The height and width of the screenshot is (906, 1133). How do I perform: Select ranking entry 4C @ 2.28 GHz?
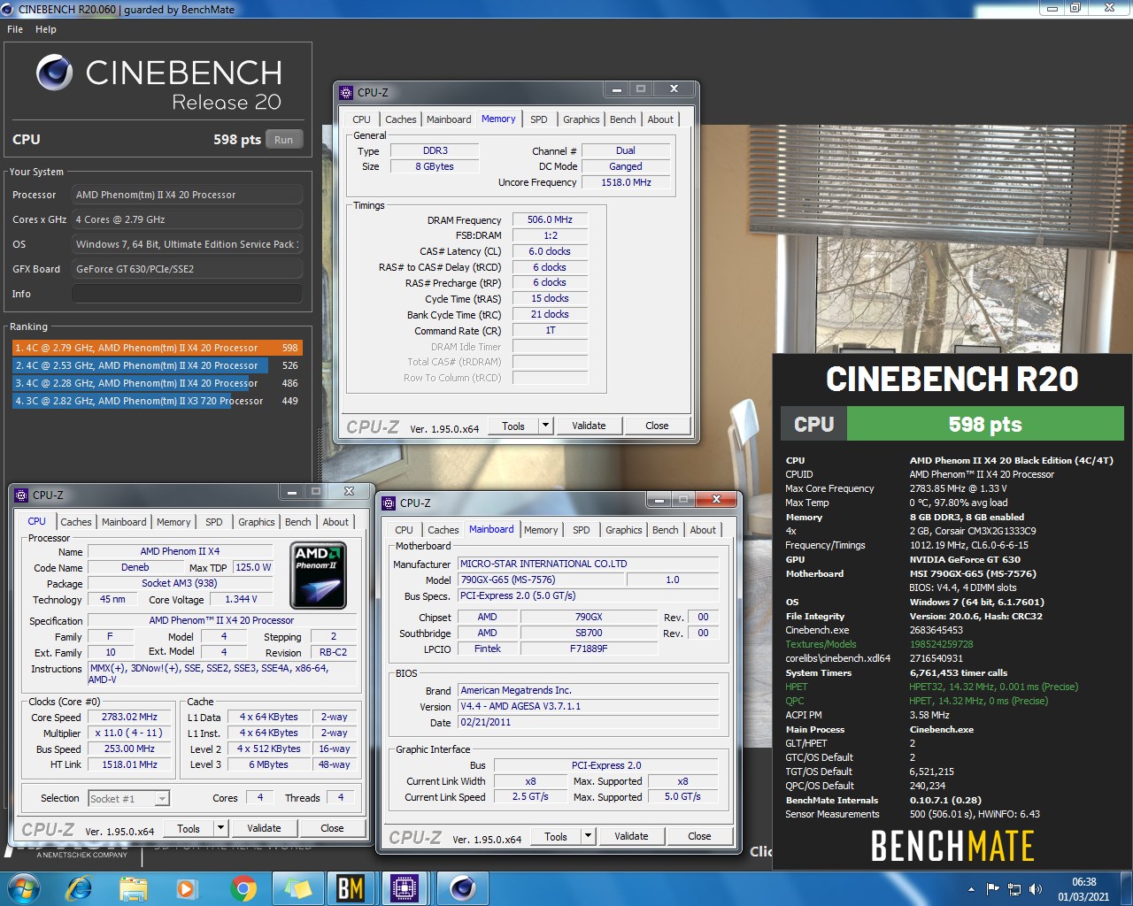tap(157, 383)
